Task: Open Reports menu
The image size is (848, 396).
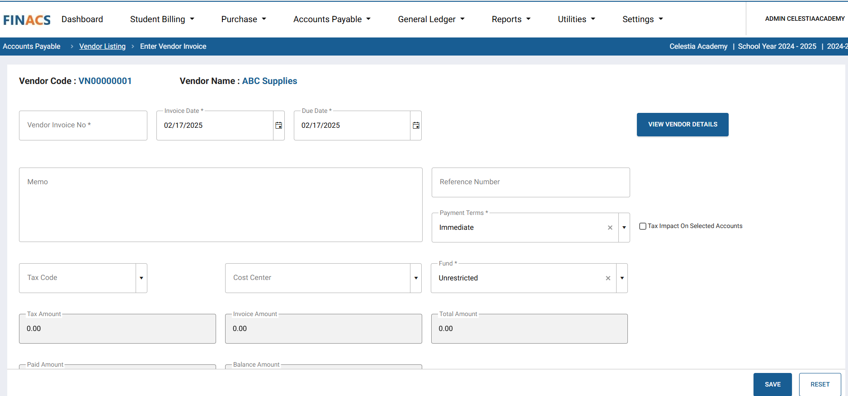Action: [511, 19]
